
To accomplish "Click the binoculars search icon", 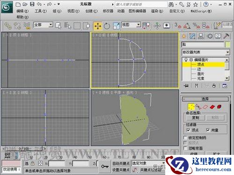I will tap(171, 5).
